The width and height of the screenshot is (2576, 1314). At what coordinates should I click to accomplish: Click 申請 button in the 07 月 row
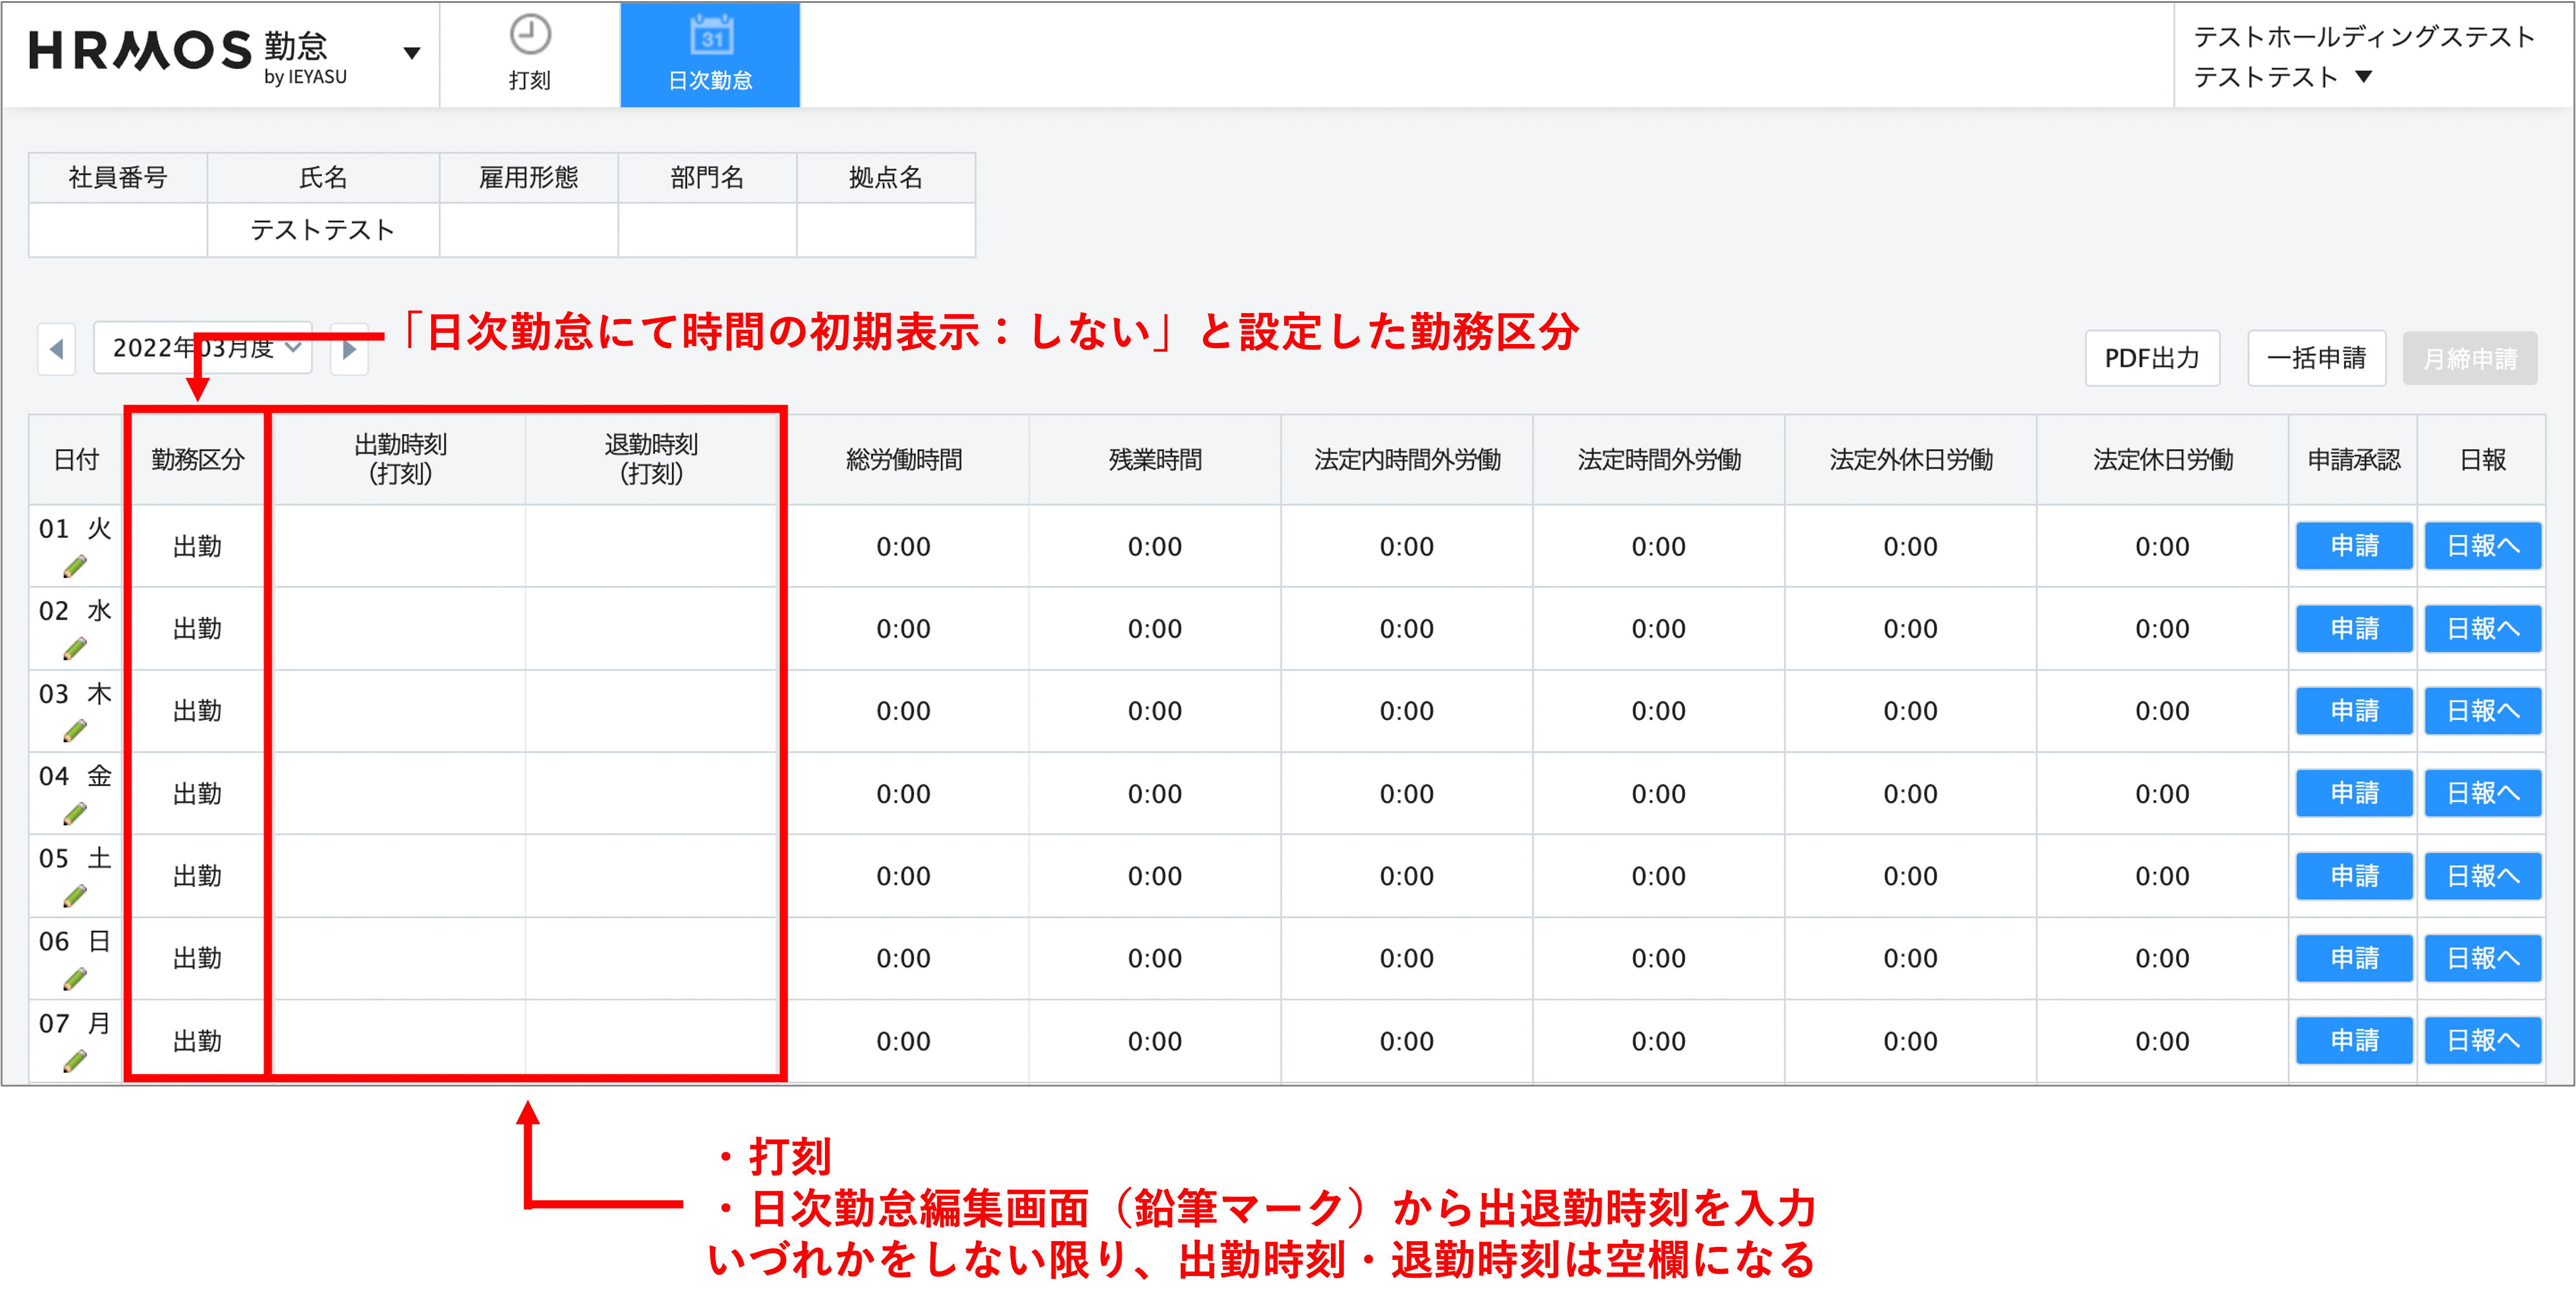point(2354,1040)
